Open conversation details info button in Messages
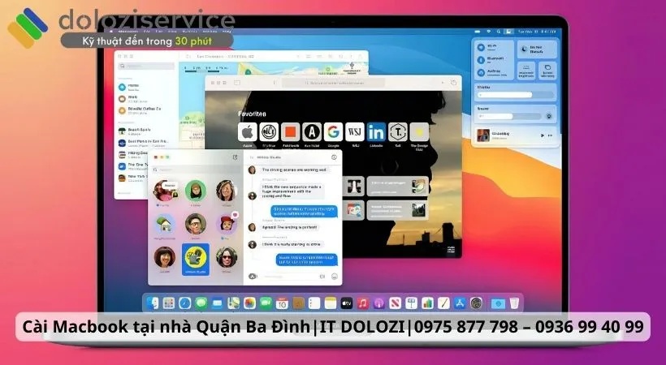 coord(334,157)
